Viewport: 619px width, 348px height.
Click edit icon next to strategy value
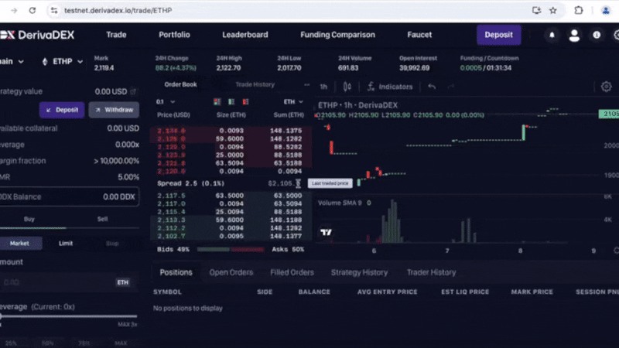133,91
